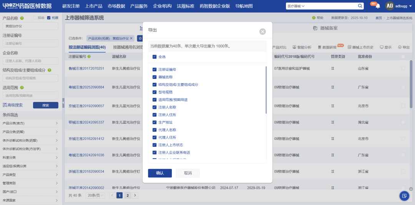Toggle the 拓展 checkbox in sidebar

coord(49,18)
